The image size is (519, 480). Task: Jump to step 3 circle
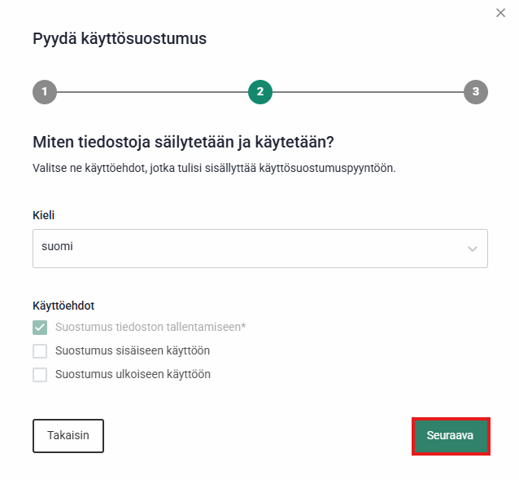476,92
